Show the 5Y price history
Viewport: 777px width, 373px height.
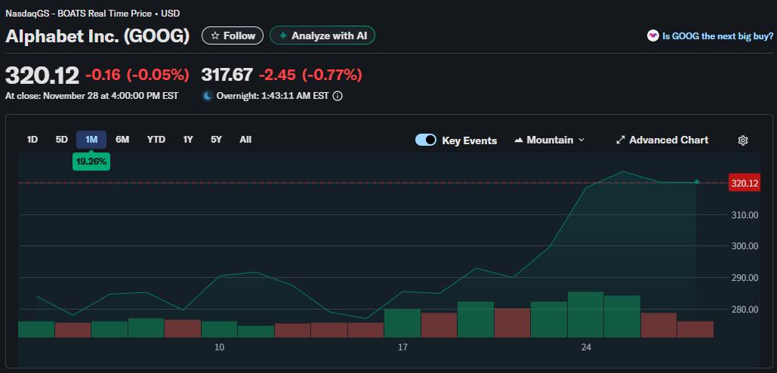216,140
